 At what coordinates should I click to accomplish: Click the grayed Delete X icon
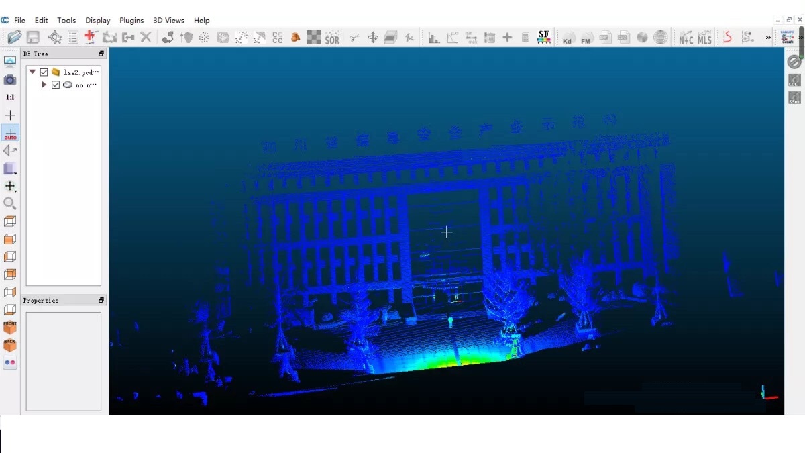coord(146,38)
